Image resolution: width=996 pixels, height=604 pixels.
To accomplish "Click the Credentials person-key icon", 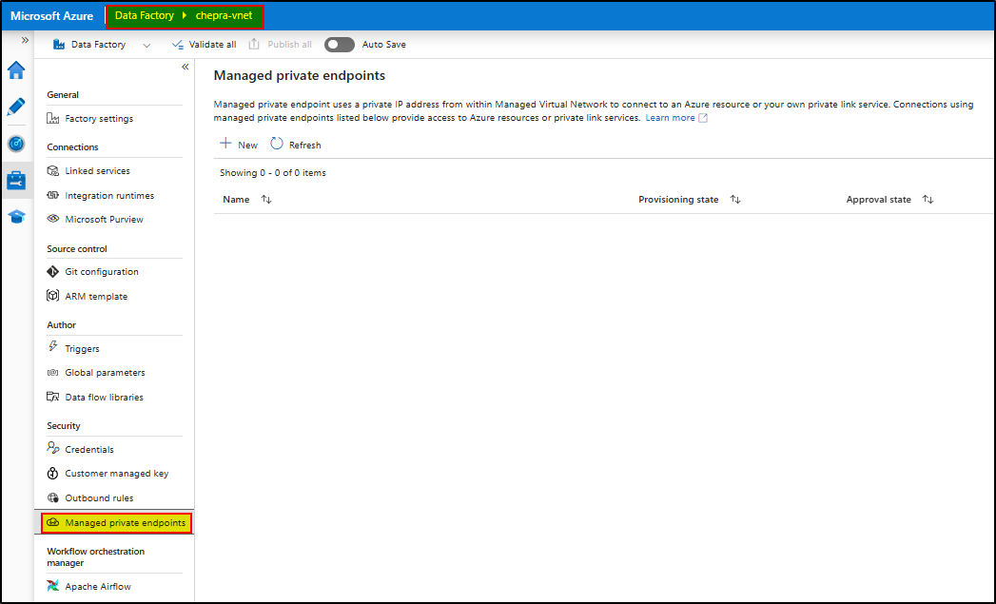I will click(x=53, y=448).
